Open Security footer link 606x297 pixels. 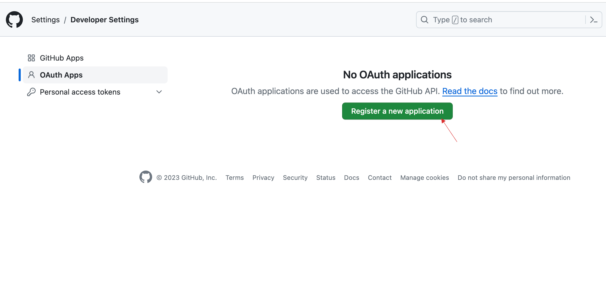click(x=295, y=177)
